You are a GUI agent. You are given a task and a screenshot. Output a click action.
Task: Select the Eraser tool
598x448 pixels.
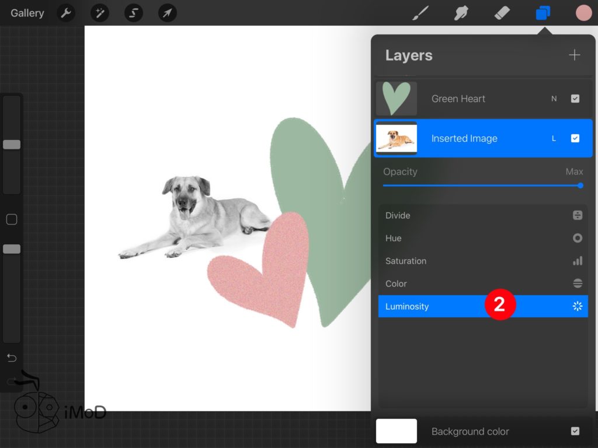click(502, 13)
